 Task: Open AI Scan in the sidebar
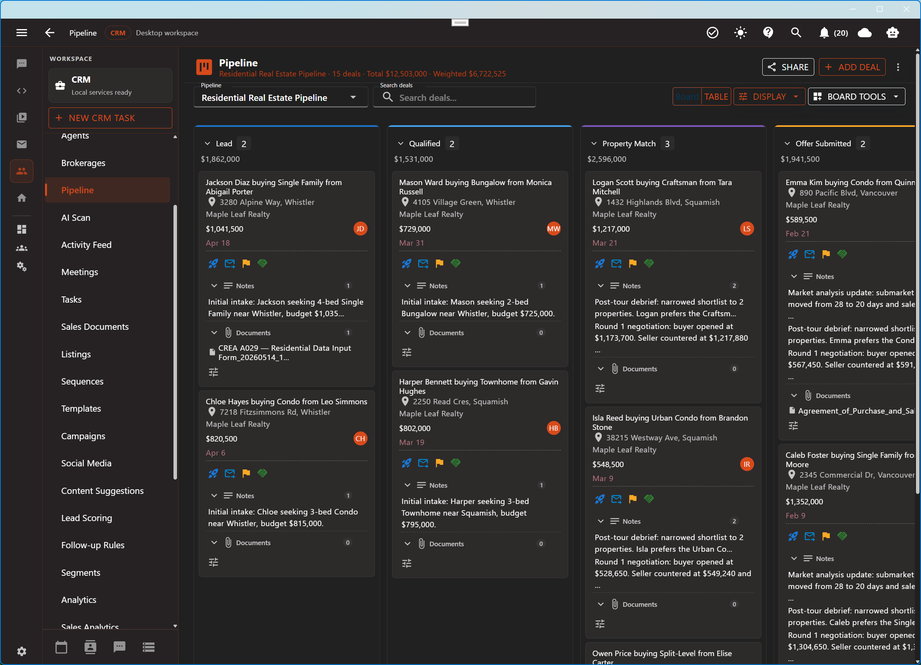pyautogui.click(x=76, y=218)
